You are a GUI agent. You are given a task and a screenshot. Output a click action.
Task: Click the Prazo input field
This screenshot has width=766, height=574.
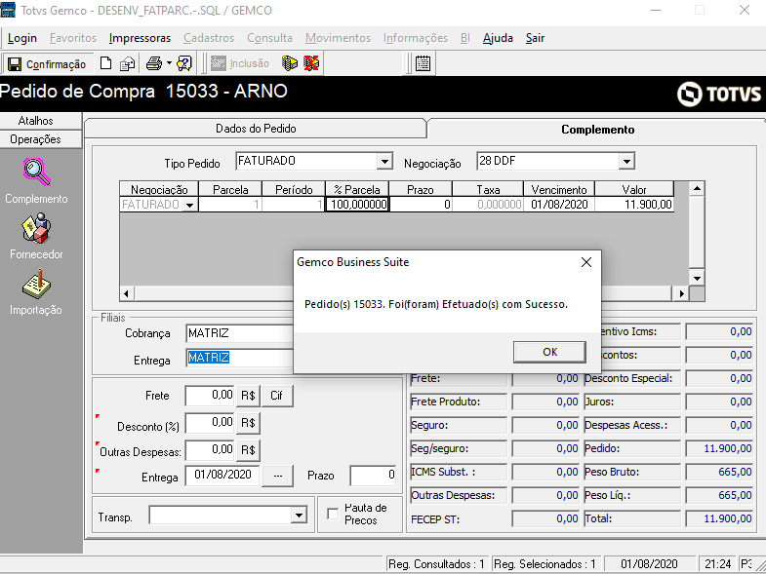373,476
